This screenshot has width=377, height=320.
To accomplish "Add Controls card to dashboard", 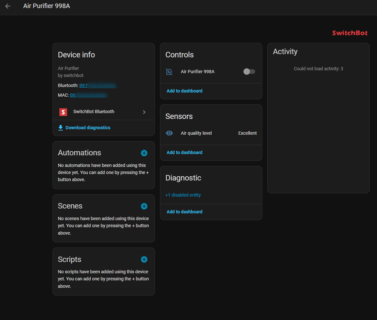I will [x=184, y=91].
